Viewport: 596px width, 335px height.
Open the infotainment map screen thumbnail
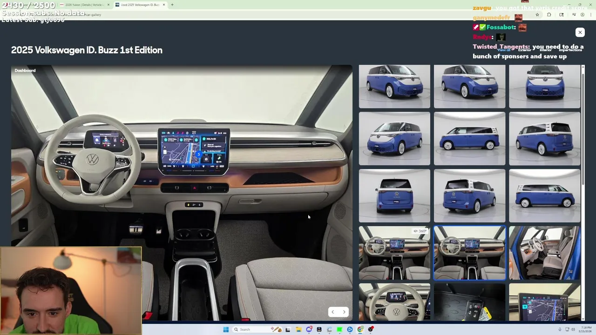coord(544,301)
